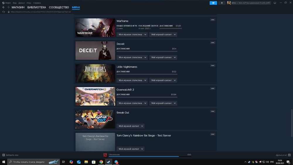The width and height of the screenshot is (293, 165).
Task: Open the Друзья menu
Action: (21, 3)
